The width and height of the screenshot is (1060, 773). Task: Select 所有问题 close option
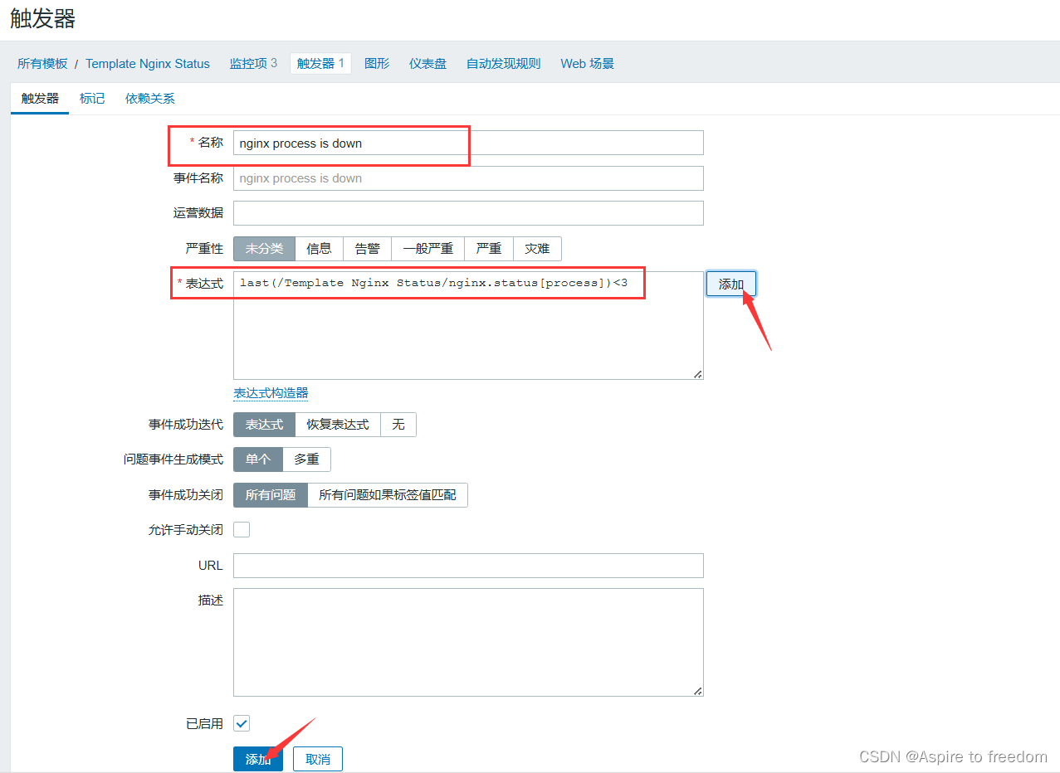[x=271, y=495]
